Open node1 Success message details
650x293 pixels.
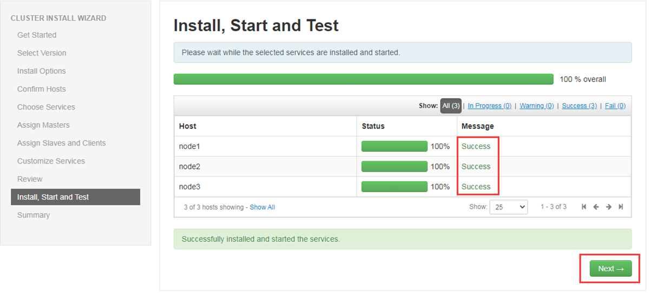pyautogui.click(x=476, y=146)
